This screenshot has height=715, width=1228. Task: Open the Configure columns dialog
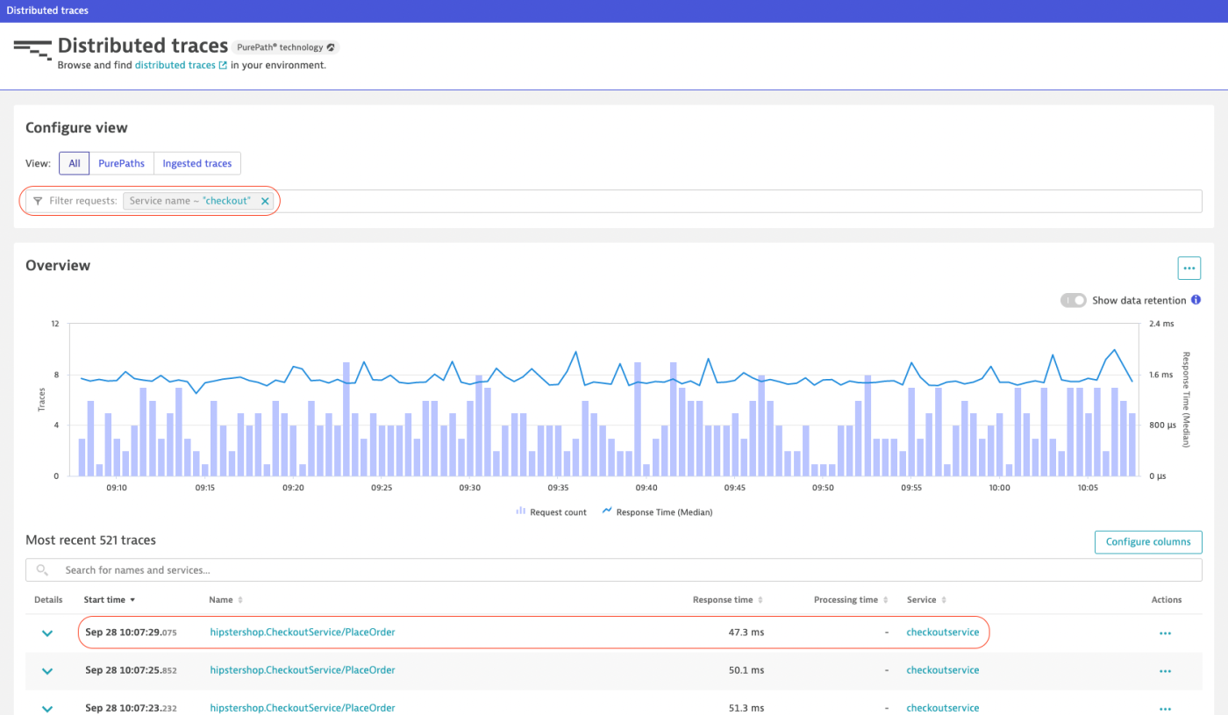click(1148, 541)
